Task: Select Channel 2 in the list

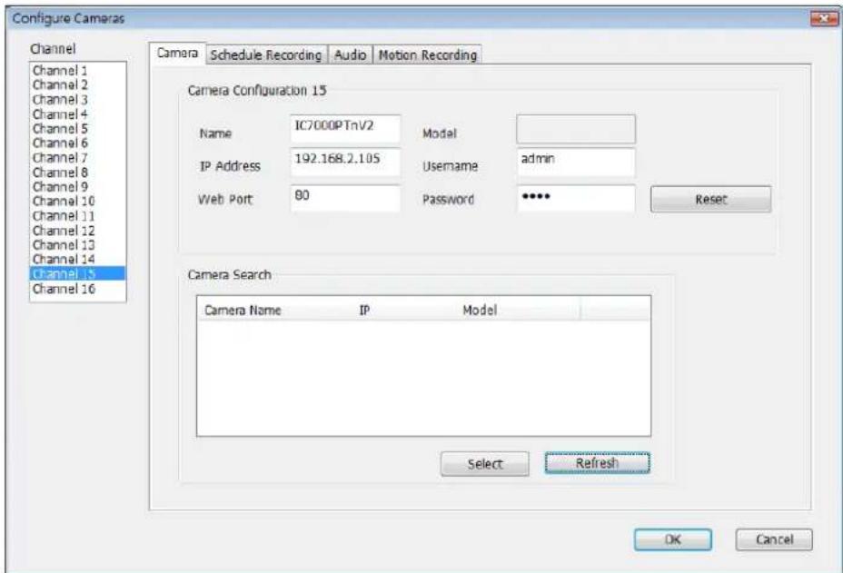Action: tap(77, 85)
